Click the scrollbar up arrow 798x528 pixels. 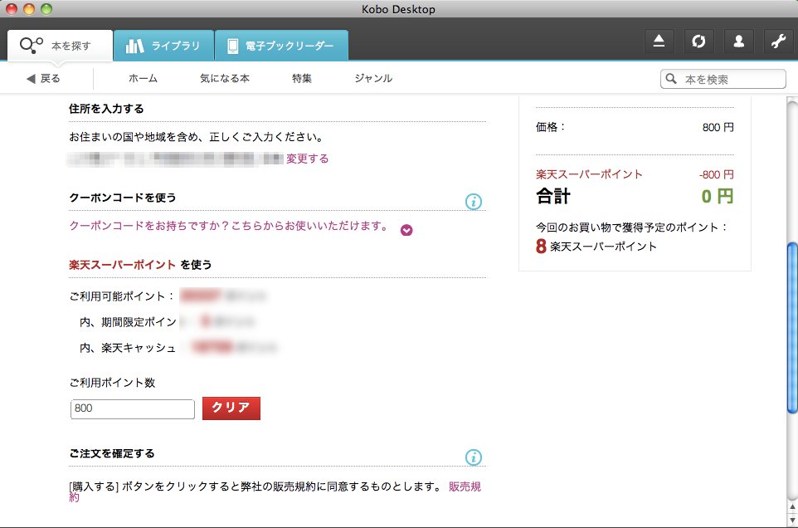pos(792,507)
